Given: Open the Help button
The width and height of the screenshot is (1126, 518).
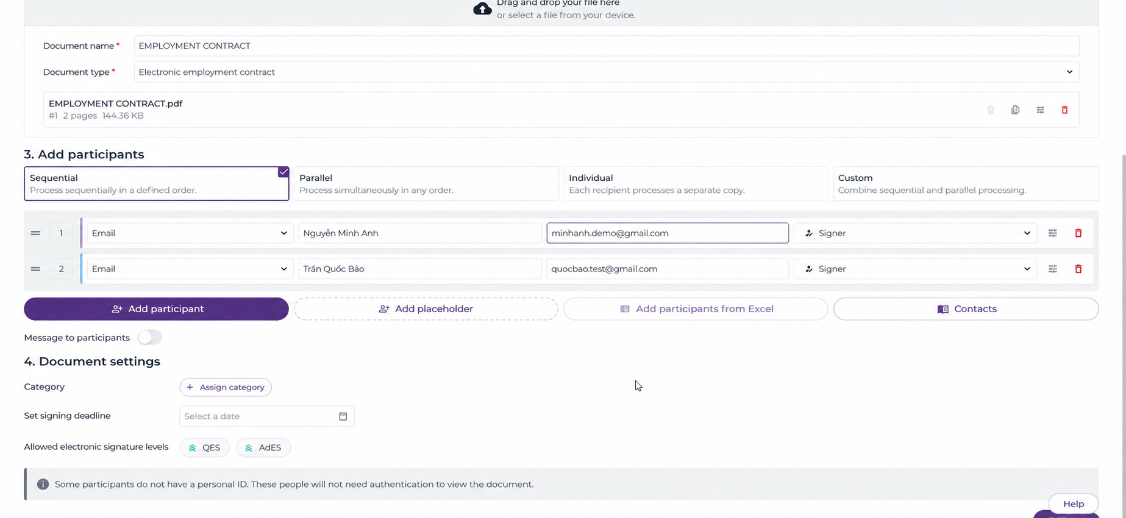Looking at the screenshot, I should pos(1073,504).
